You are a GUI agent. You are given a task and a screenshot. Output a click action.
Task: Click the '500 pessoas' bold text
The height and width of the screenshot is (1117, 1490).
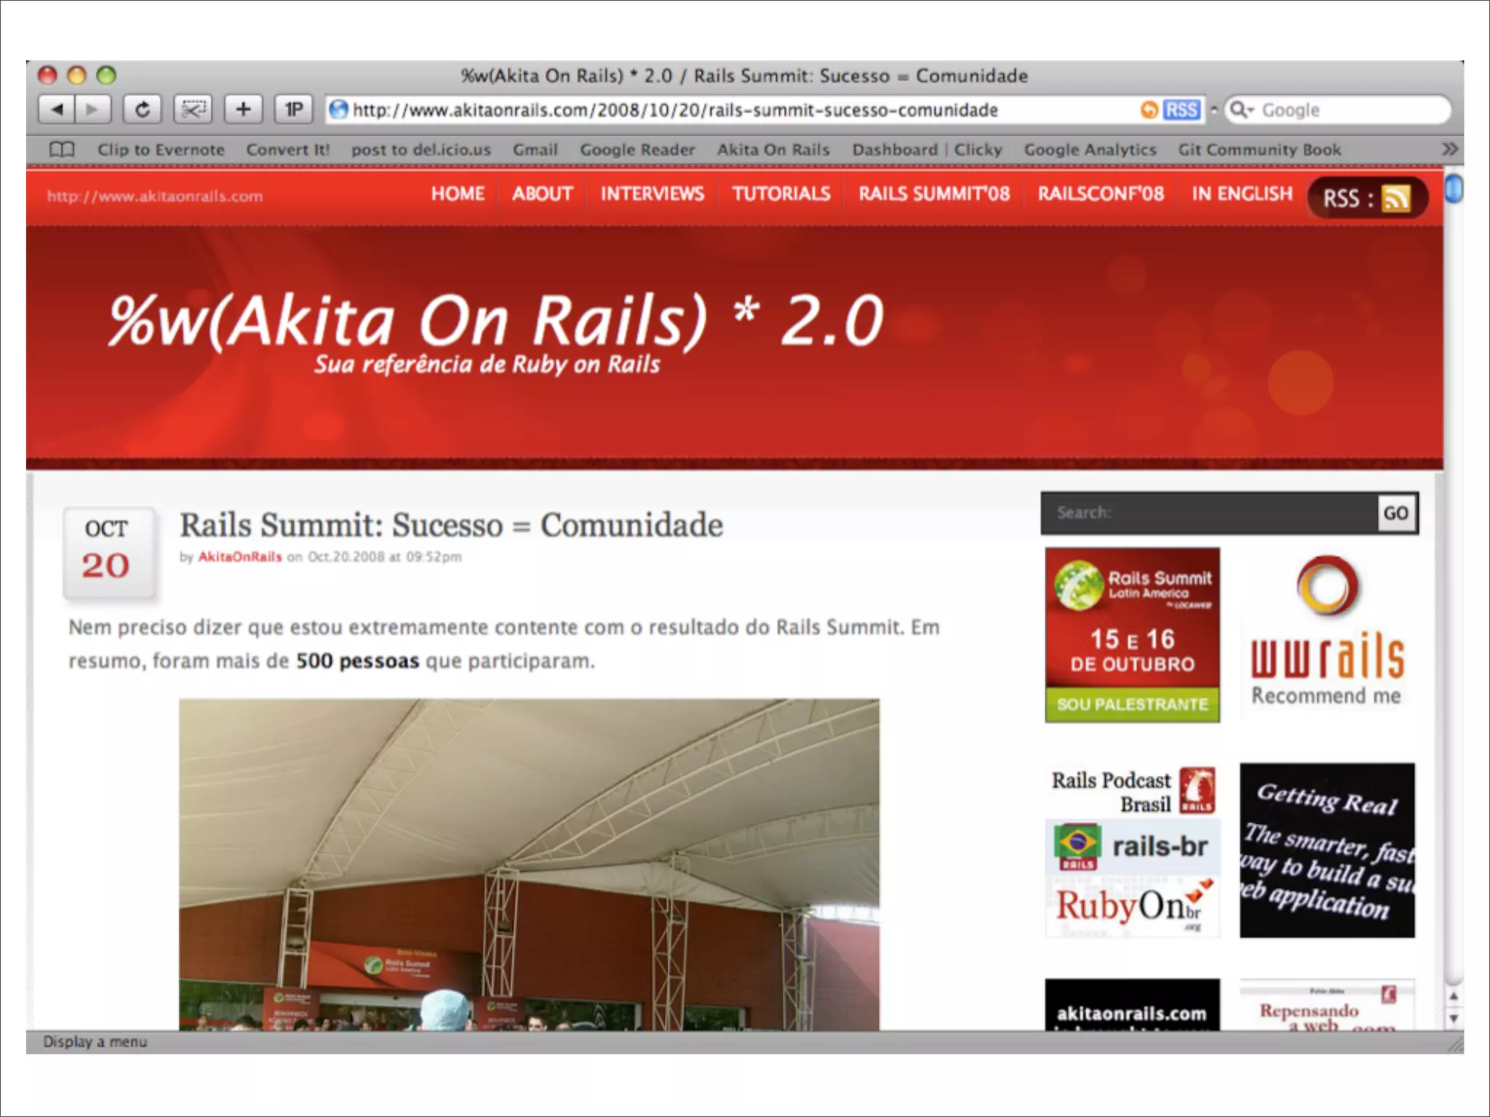357,661
